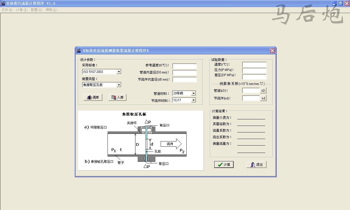This screenshot has height=210, width=350.
Task: Click the 测量介质为 result label
Action: pos(222,118)
